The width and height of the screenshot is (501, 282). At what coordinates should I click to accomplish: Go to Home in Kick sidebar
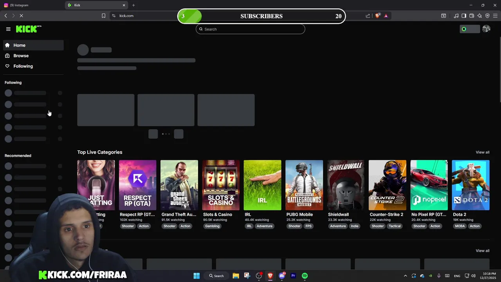tap(33, 45)
